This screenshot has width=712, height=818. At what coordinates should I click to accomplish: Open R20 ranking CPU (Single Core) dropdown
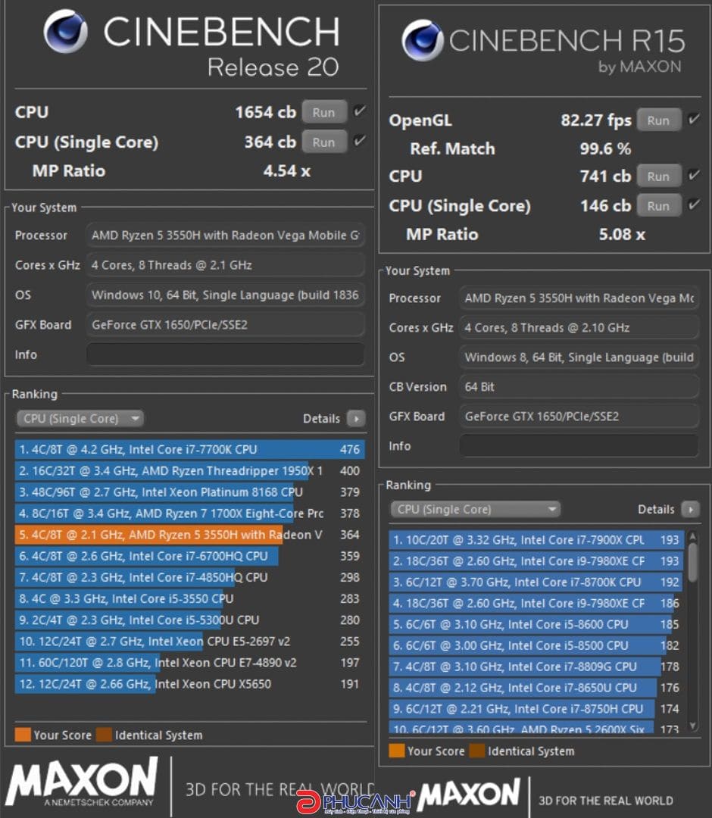pyautogui.click(x=80, y=418)
